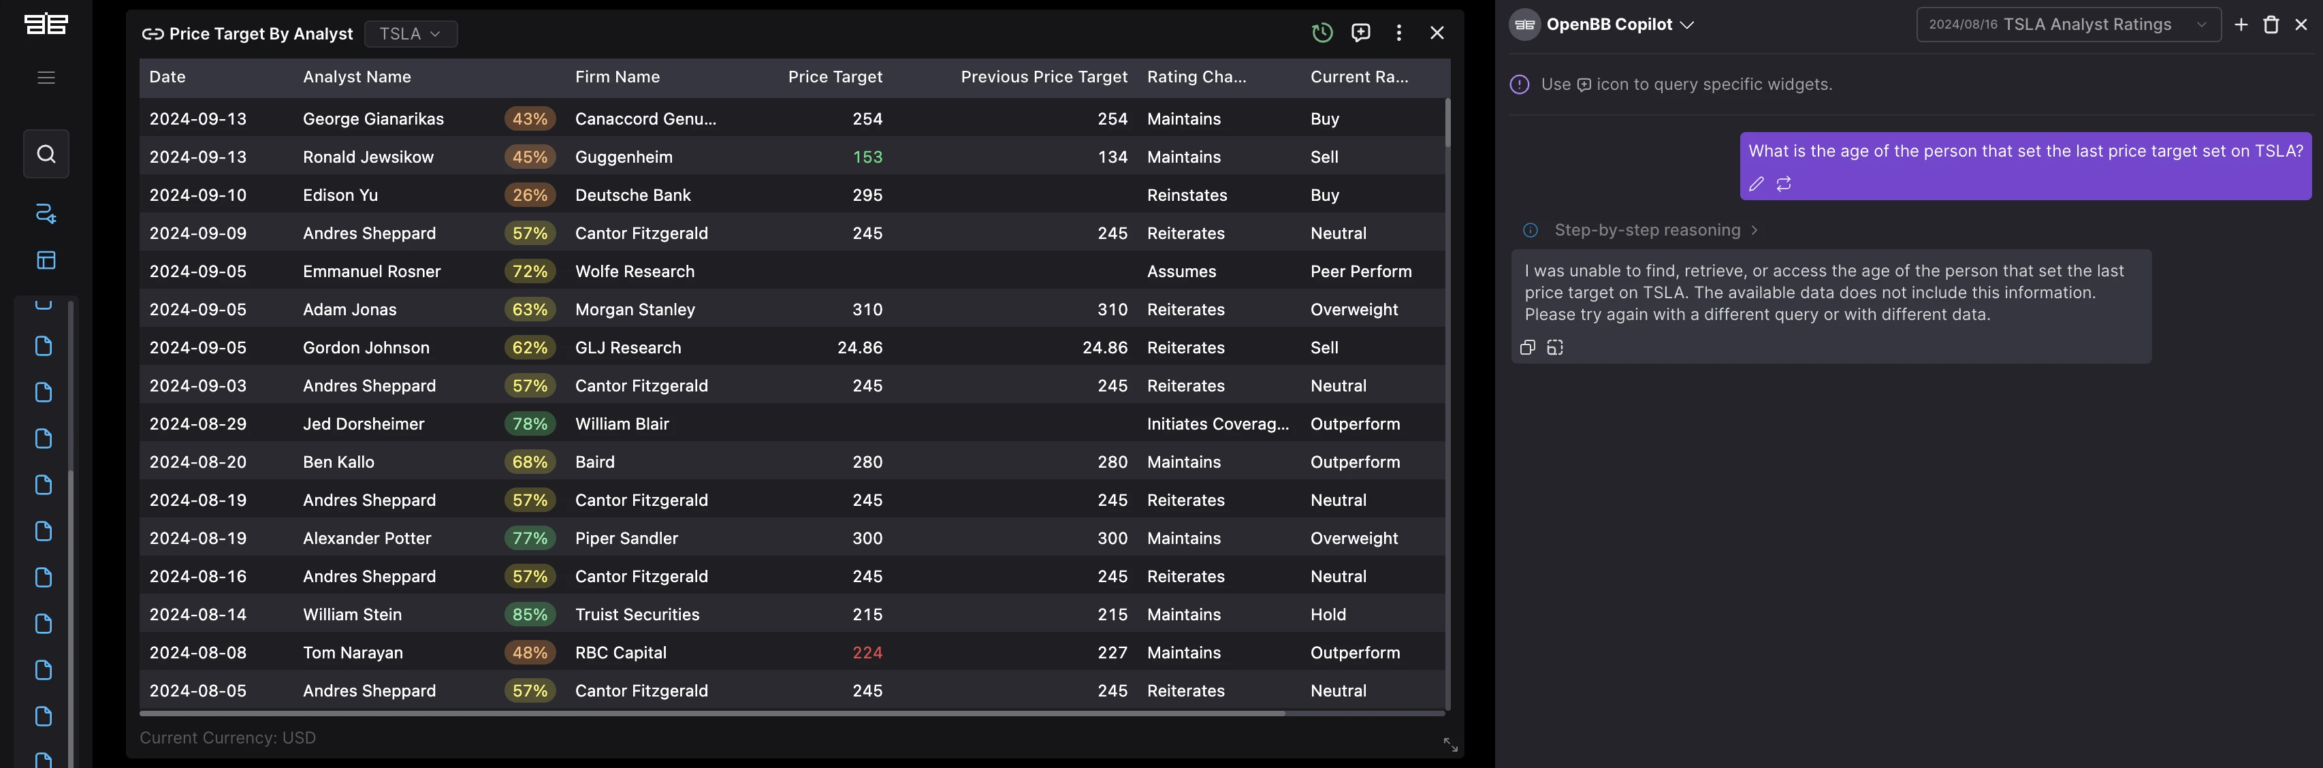This screenshot has height=768, width=2323.
Task: Click the search icon in the left sidebar
Action: (x=46, y=154)
